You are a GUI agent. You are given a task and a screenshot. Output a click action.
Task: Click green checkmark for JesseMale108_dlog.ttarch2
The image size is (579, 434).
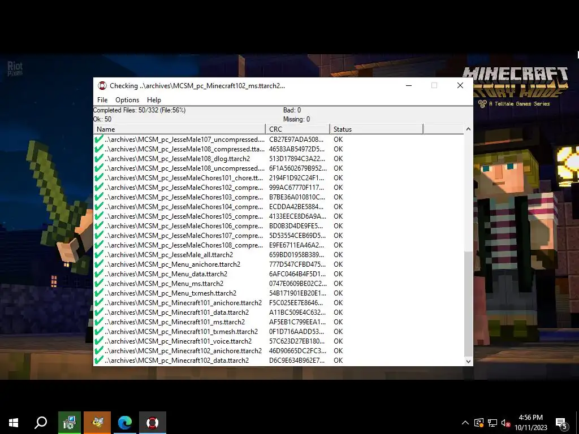click(x=98, y=158)
